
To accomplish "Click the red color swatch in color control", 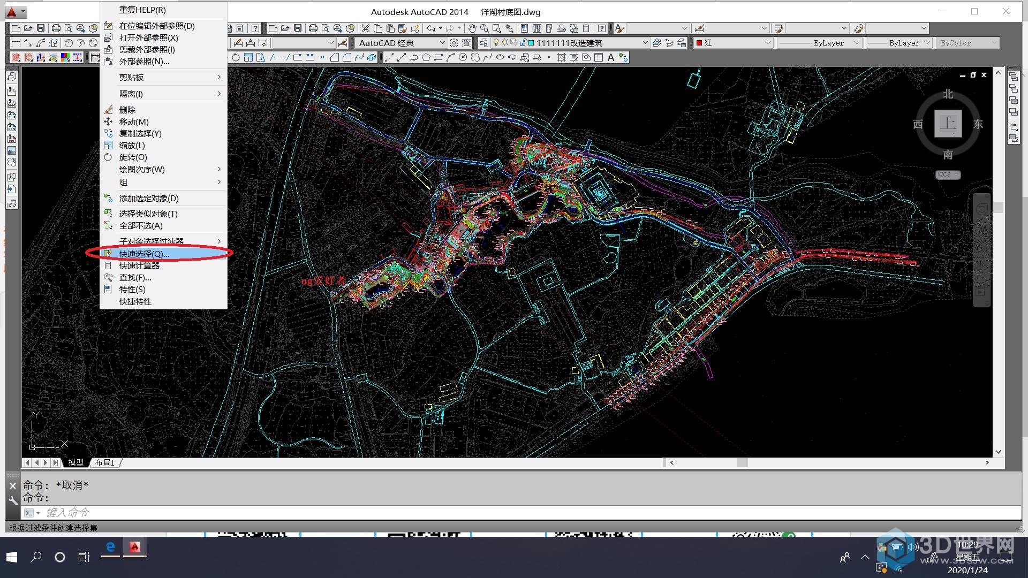I will coord(699,43).
